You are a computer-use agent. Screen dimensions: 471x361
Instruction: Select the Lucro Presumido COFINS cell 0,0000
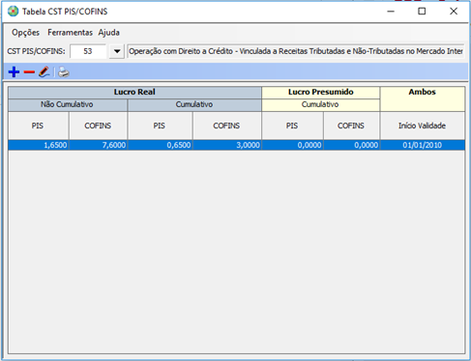click(x=351, y=145)
